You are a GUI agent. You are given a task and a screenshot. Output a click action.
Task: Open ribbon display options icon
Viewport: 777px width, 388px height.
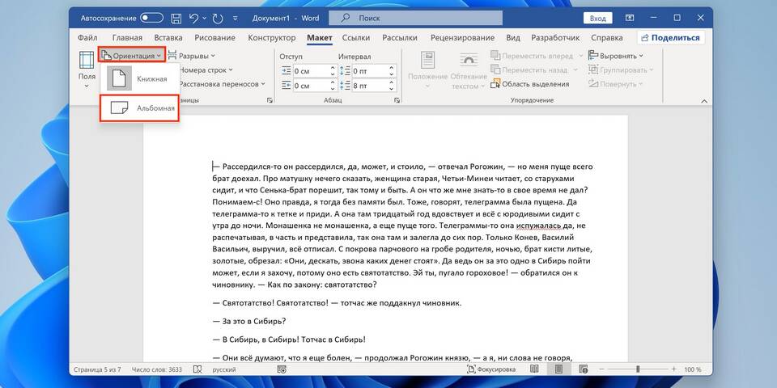point(630,18)
